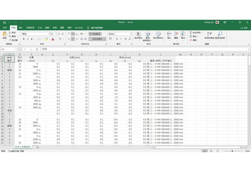Toggle Merge & Center (合并后居中)
The image size is (251, 172).
[96, 39]
